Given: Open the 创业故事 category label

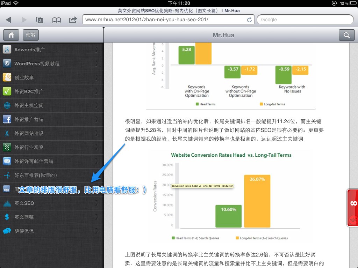Looking at the screenshot, I should pyautogui.click(x=24, y=77).
